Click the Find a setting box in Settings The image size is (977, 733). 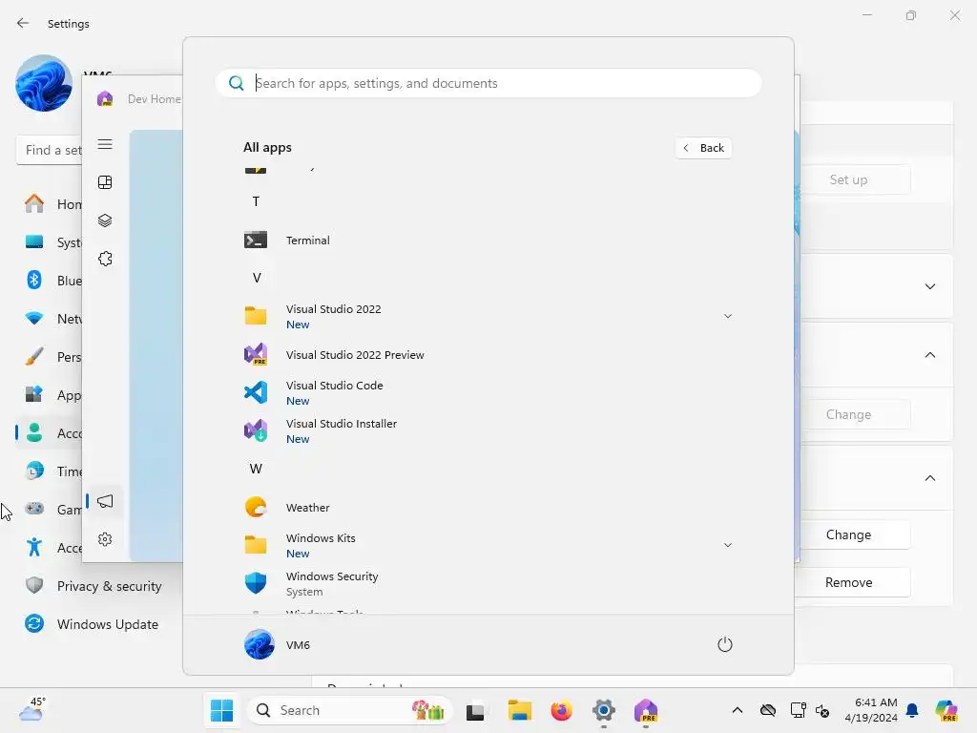[50, 150]
